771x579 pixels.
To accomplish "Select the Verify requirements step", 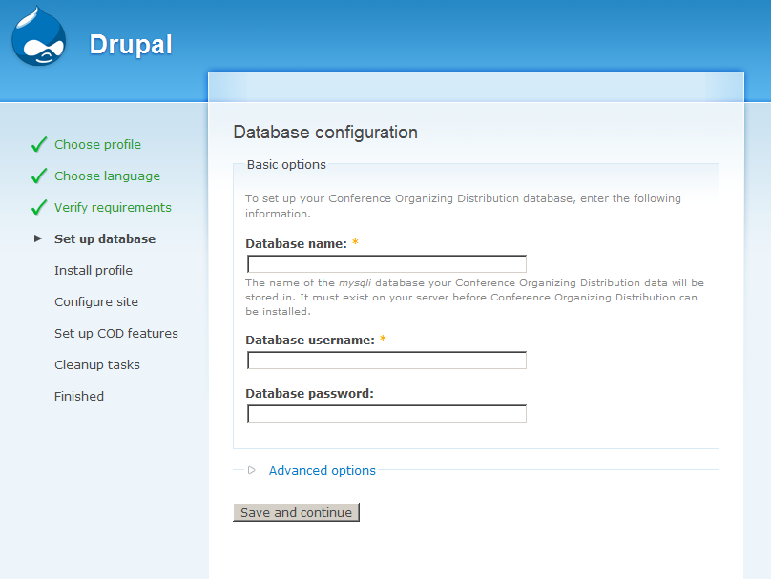I will [x=113, y=207].
